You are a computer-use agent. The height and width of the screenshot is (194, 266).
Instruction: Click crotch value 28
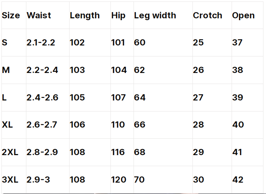coord(198,125)
